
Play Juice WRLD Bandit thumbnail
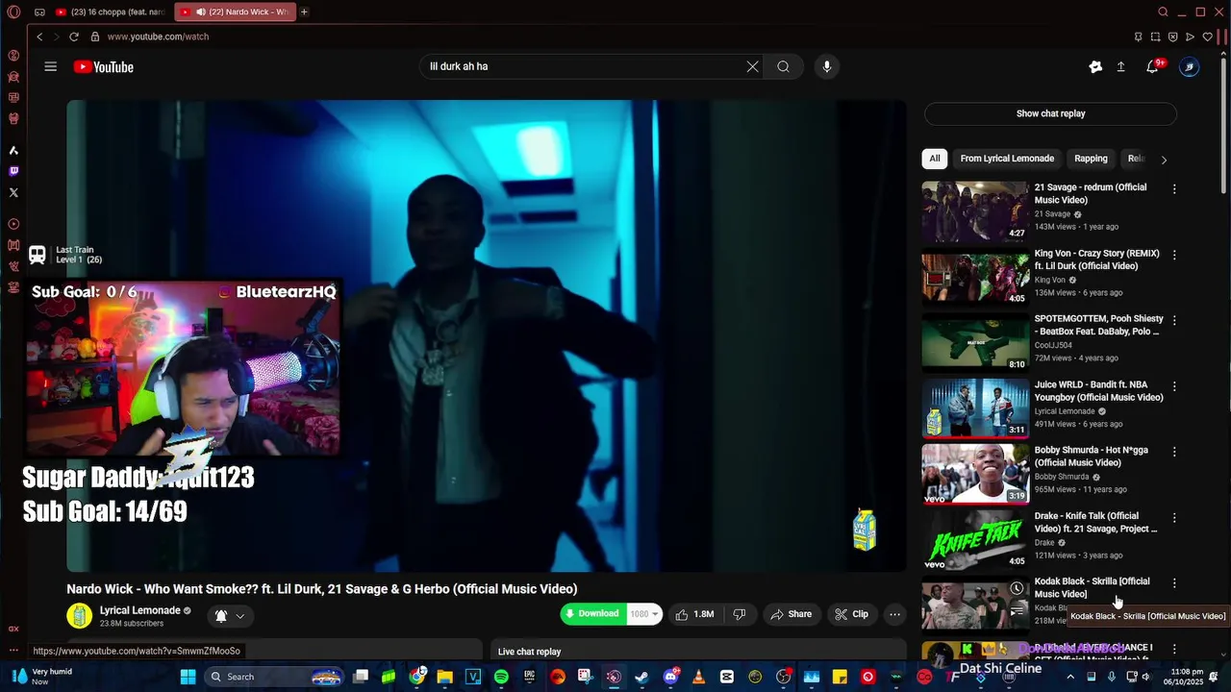pyautogui.click(x=975, y=408)
